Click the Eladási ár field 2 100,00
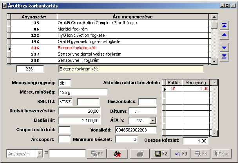The height and width of the screenshot is (164, 239). coord(80,121)
